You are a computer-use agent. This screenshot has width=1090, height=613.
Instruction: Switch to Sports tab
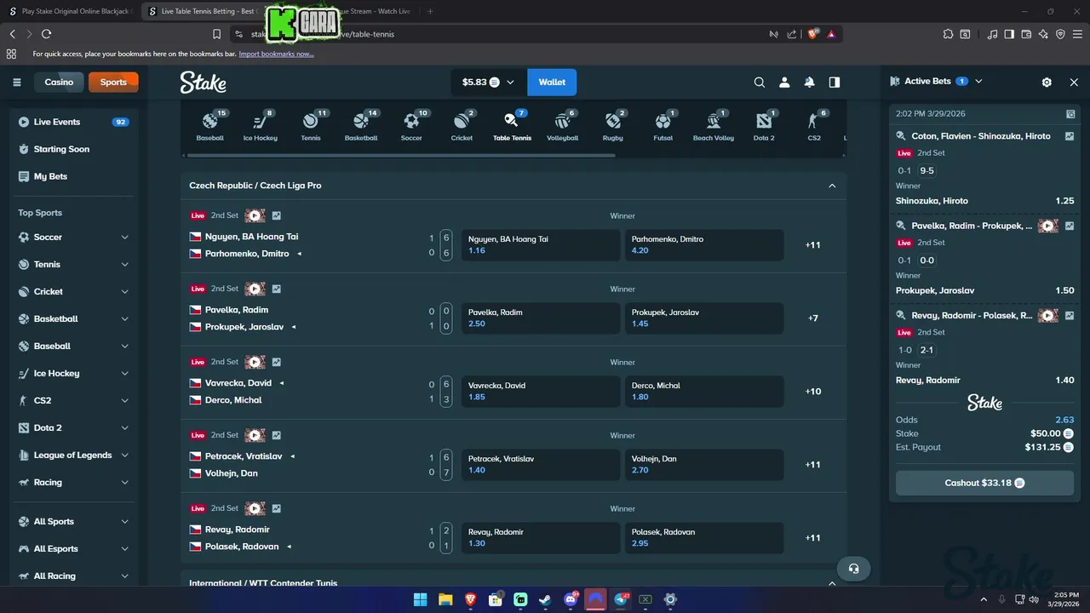coord(113,82)
